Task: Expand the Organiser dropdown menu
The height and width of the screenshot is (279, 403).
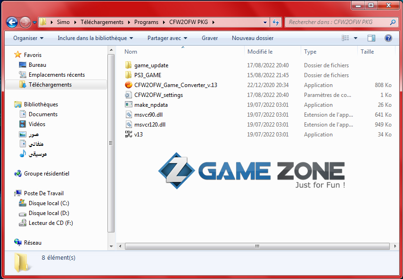Action: 28,38
